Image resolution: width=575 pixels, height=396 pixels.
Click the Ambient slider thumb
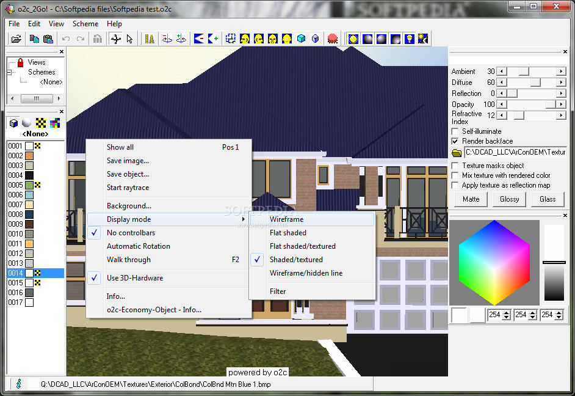pyautogui.click(x=524, y=71)
